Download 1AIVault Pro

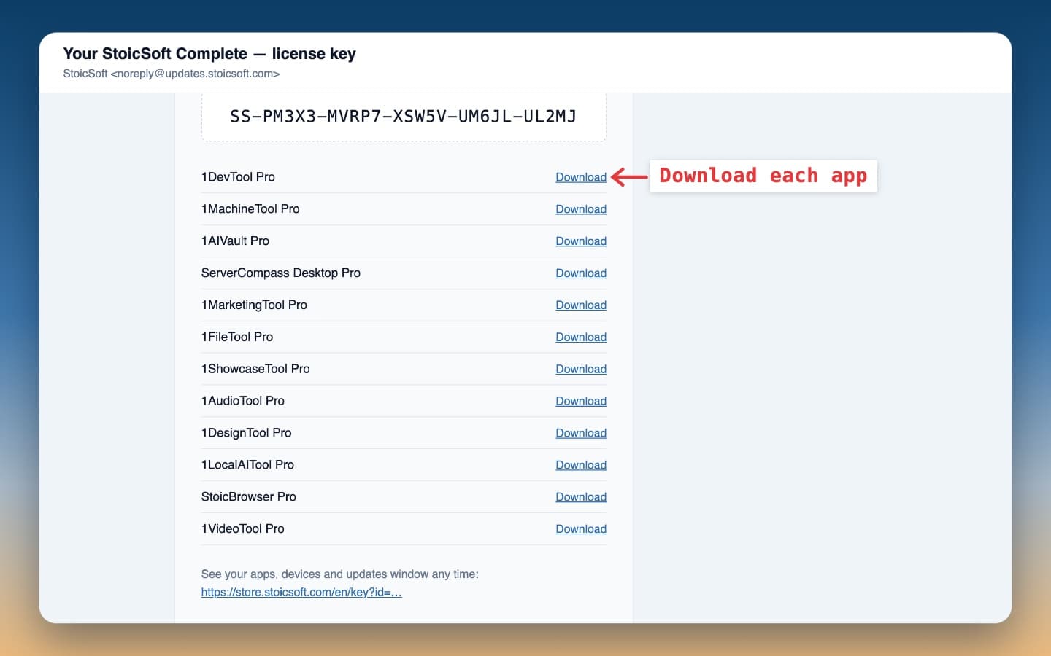pos(581,241)
